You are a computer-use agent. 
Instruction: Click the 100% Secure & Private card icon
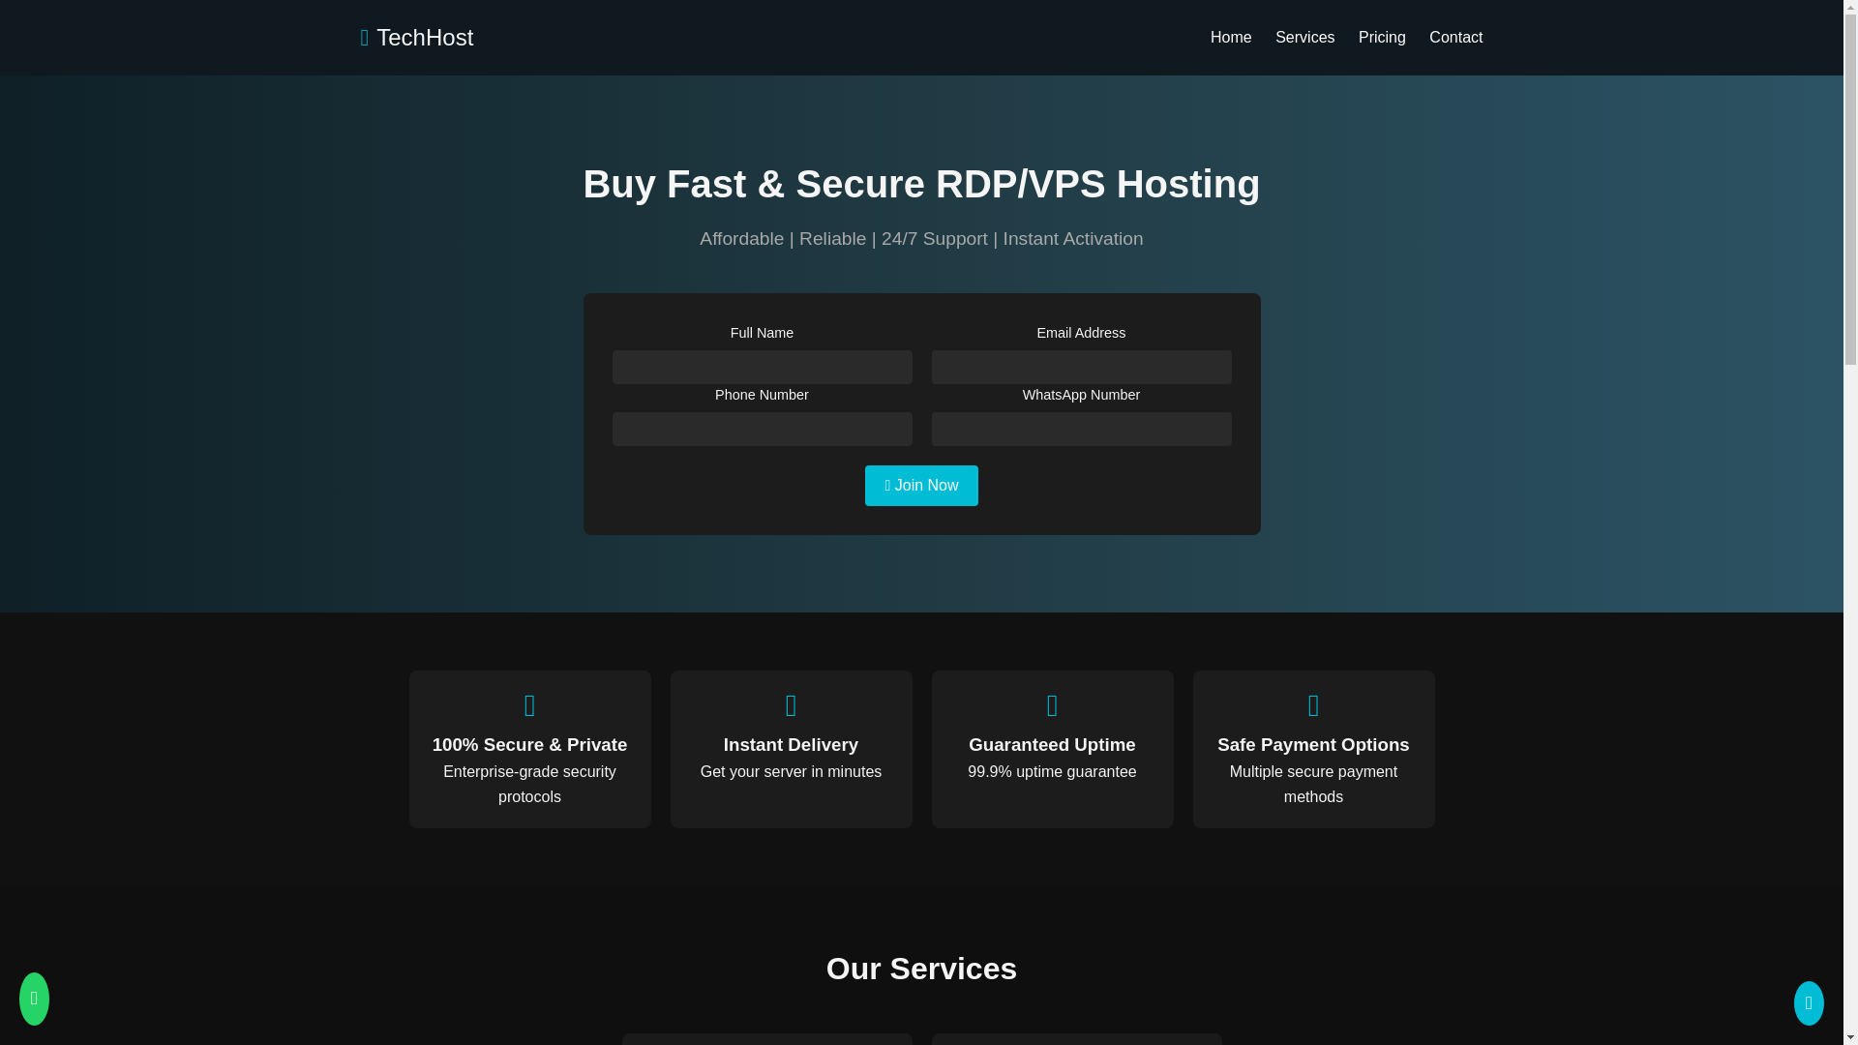pyautogui.click(x=529, y=706)
